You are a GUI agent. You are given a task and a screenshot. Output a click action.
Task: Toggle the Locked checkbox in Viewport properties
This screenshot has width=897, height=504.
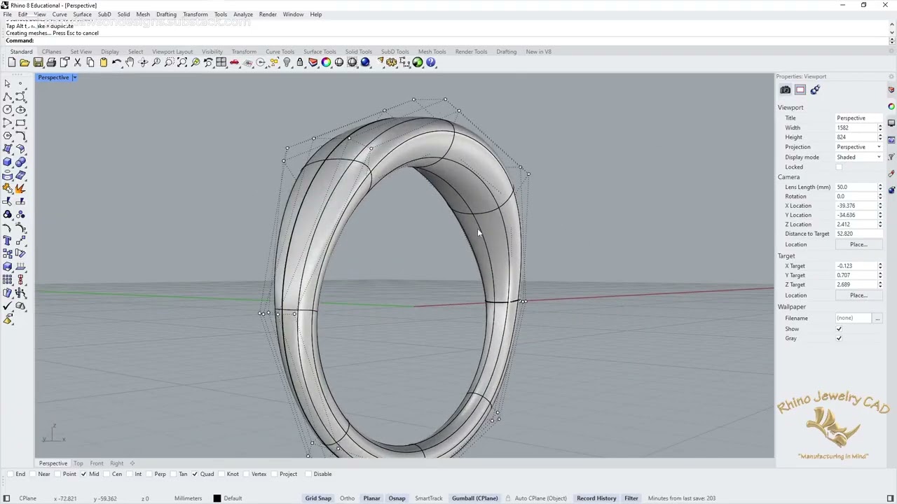[839, 167]
